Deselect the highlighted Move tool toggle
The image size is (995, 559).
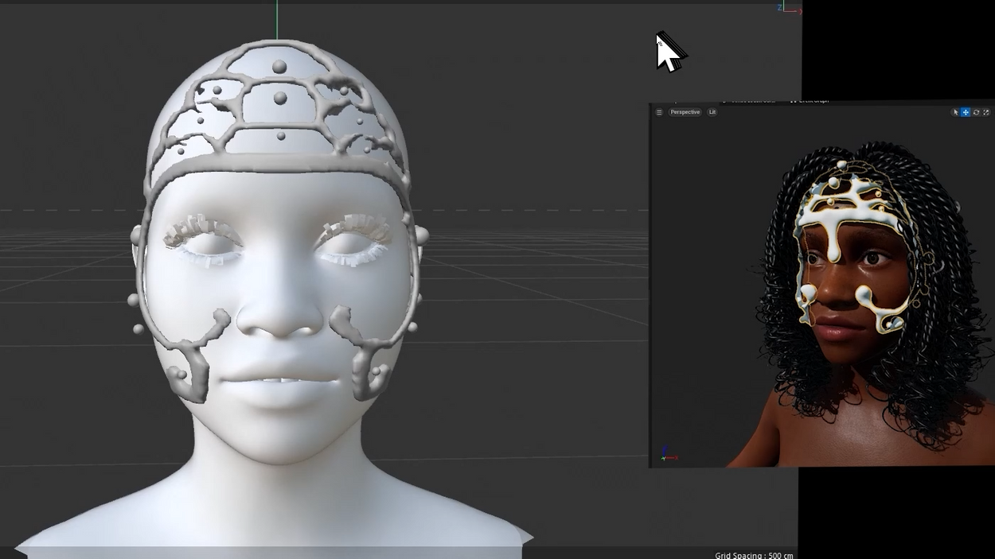965,112
